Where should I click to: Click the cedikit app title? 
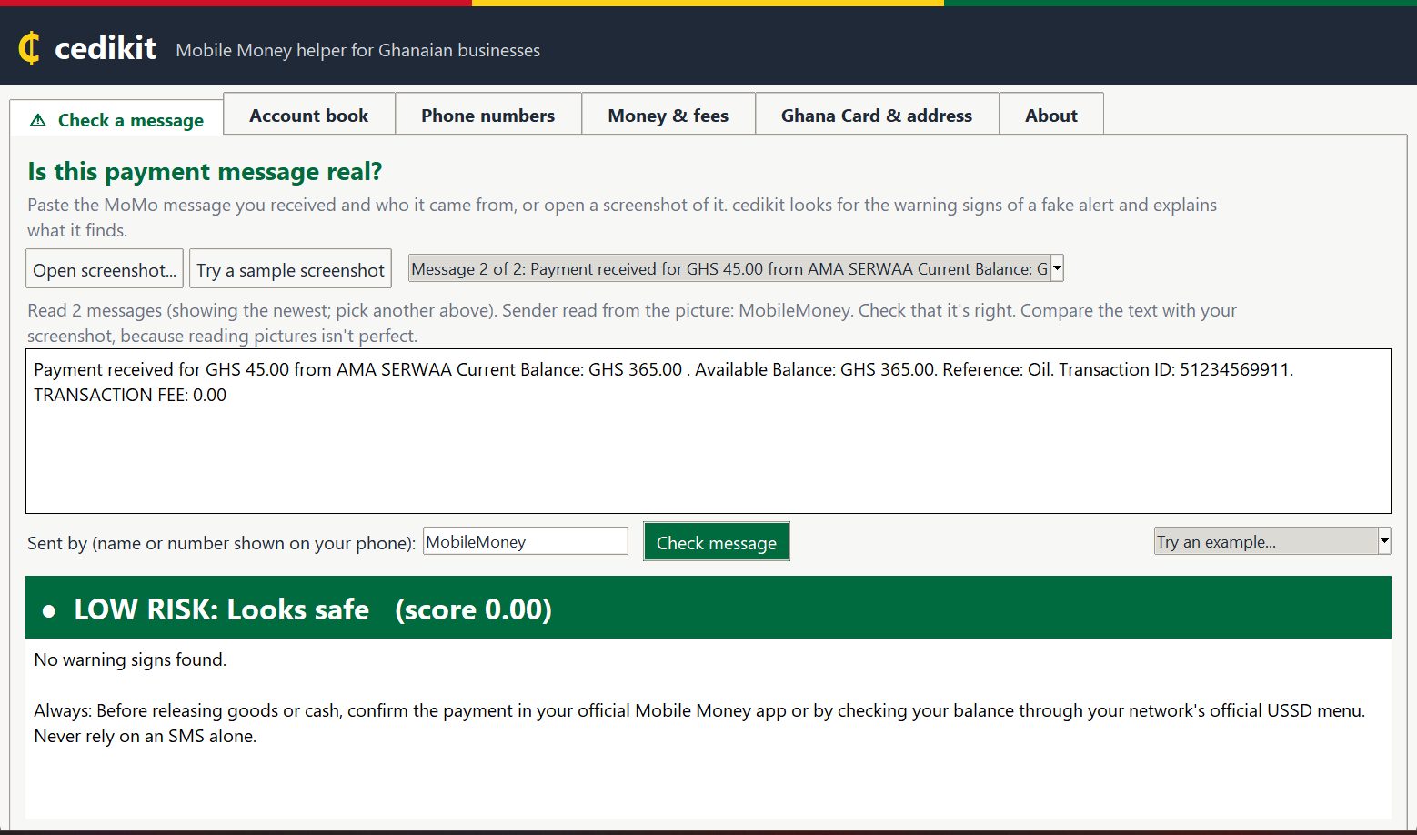coord(106,48)
